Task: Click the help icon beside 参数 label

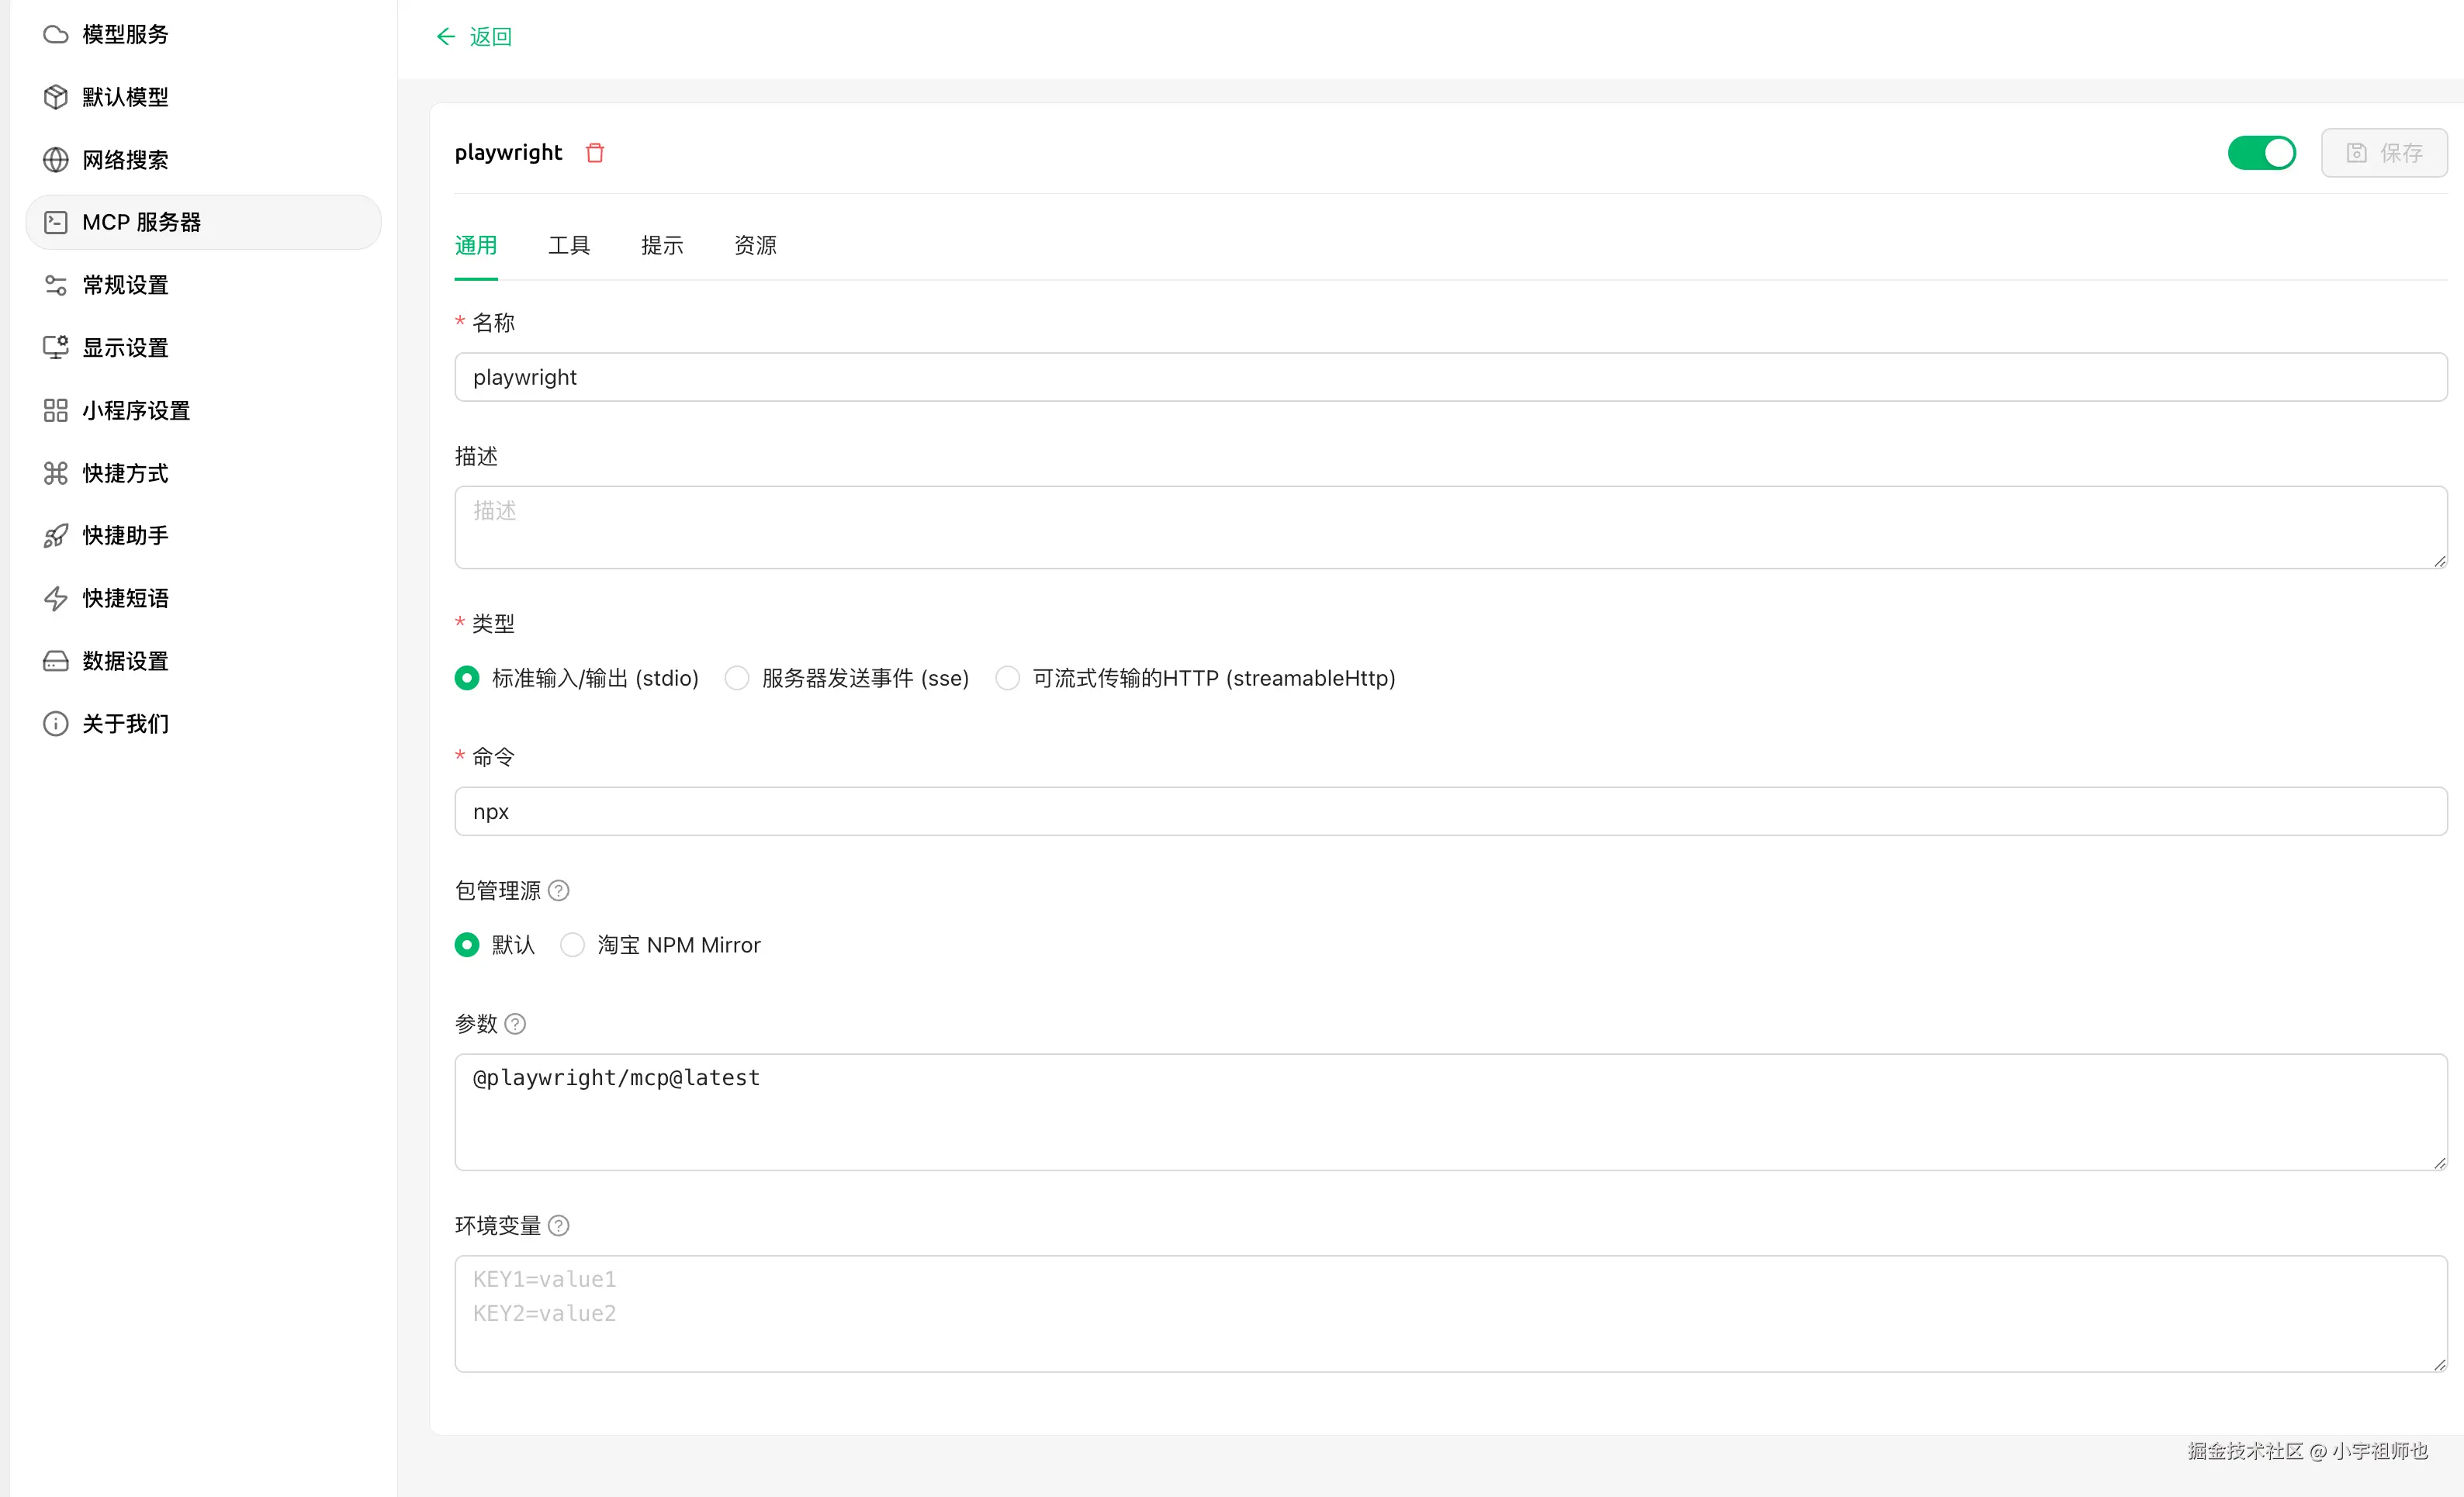Action: click(515, 1024)
